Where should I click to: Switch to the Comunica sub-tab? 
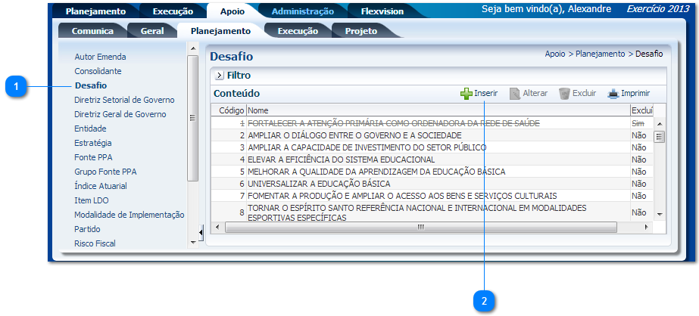92,31
